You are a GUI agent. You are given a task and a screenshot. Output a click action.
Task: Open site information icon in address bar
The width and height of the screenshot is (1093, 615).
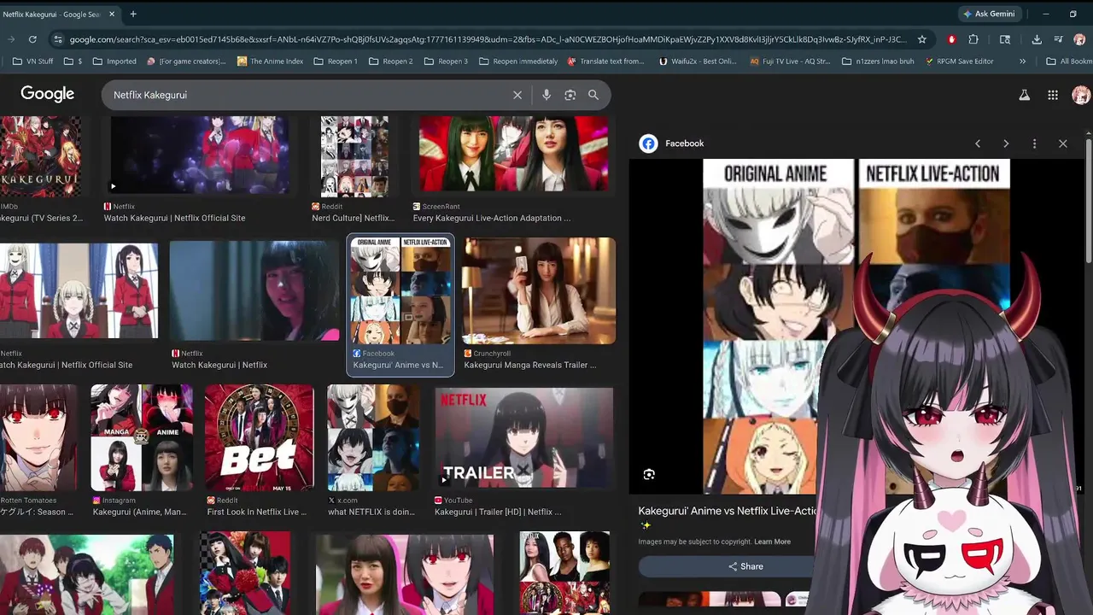[57, 39]
